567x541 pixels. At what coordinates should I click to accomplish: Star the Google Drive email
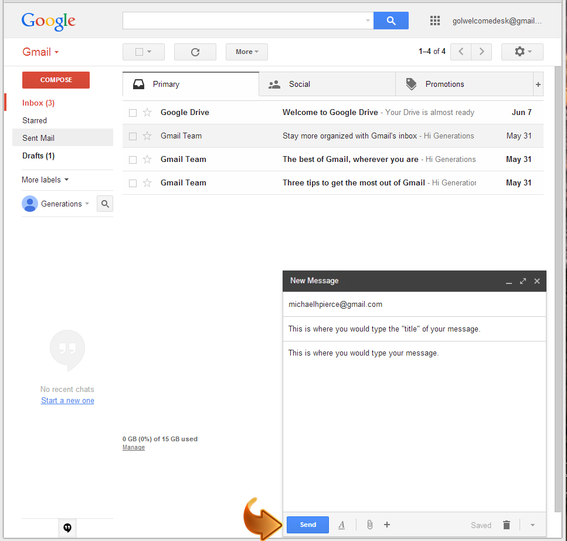pos(147,113)
